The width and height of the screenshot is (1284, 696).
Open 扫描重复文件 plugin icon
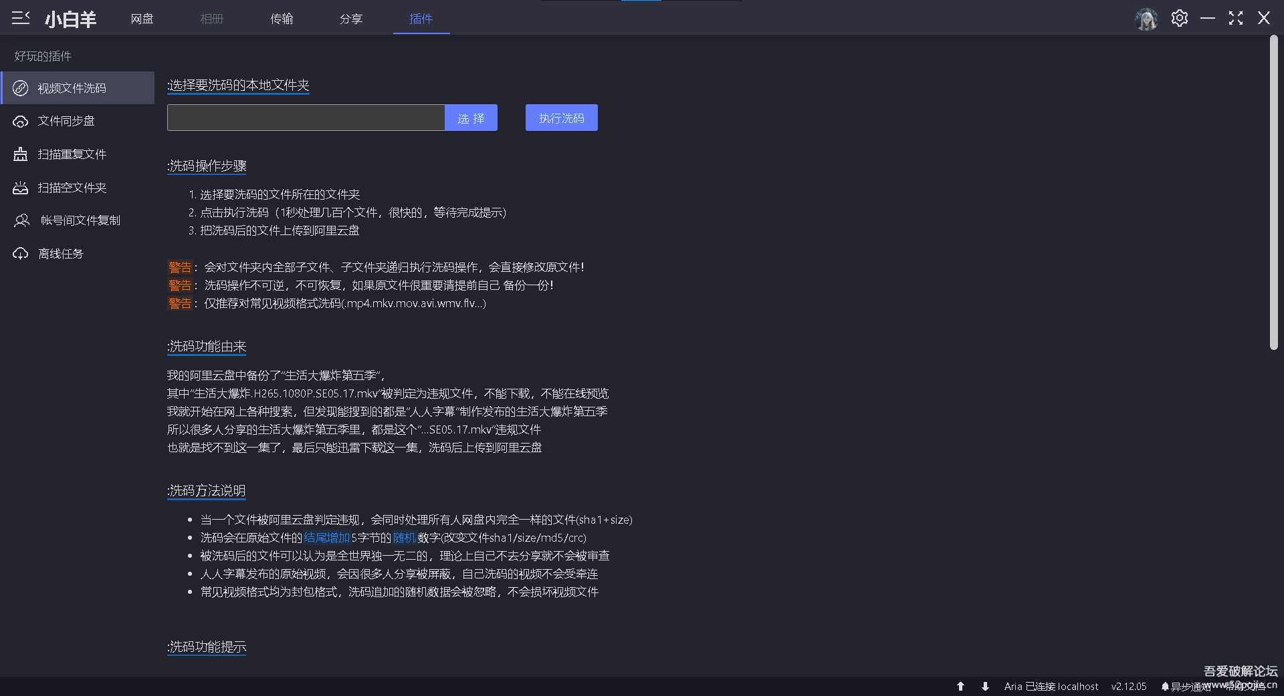pyautogui.click(x=21, y=154)
